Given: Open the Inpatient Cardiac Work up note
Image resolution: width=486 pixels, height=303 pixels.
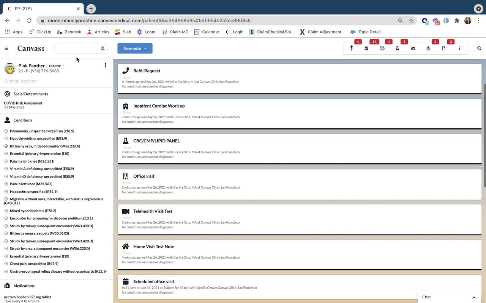Looking at the screenshot, I should (300, 114).
